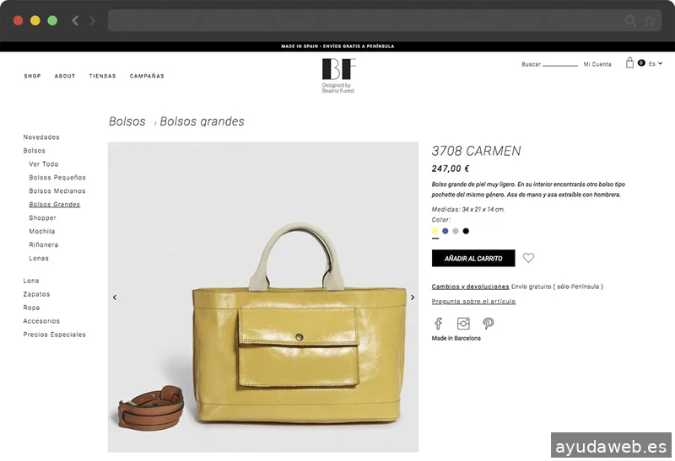Open the Instagram icon

point(463,324)
